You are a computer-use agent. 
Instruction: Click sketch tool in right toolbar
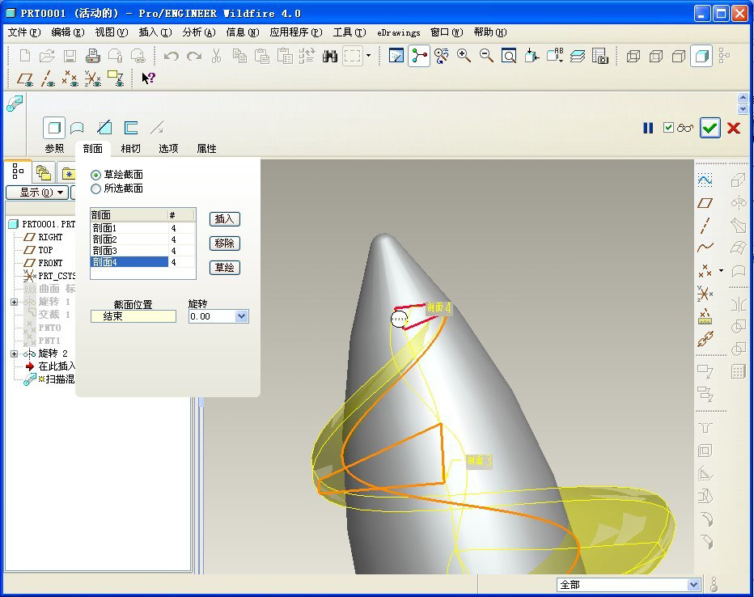pyautogui.click(x=705, y=180)
